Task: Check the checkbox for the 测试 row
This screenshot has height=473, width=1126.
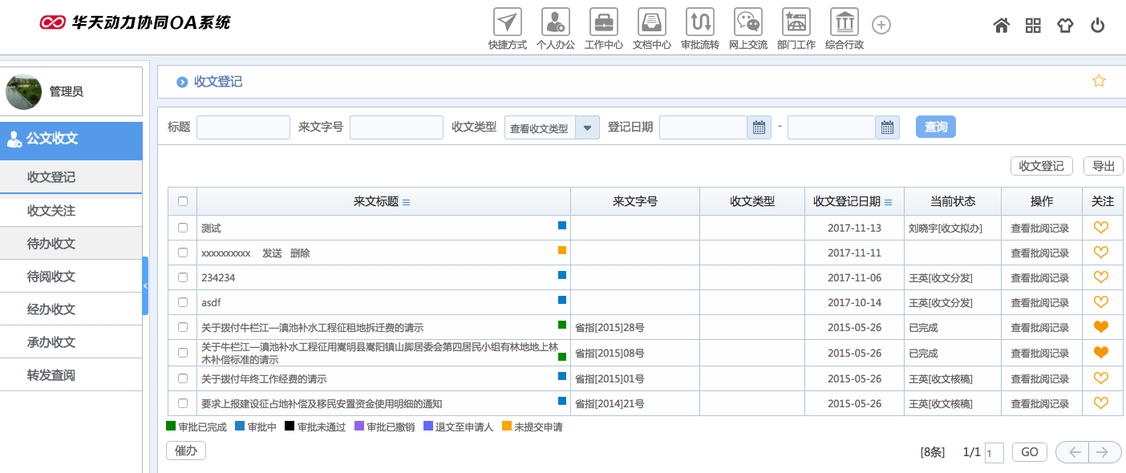Action: pos(182,228)
